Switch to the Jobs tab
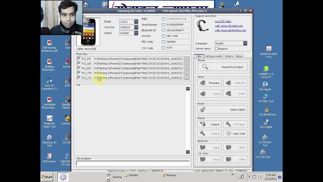 pos(199,56)
